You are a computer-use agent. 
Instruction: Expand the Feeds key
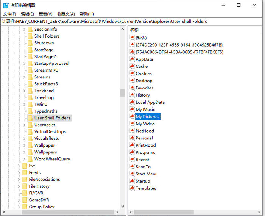19,173
